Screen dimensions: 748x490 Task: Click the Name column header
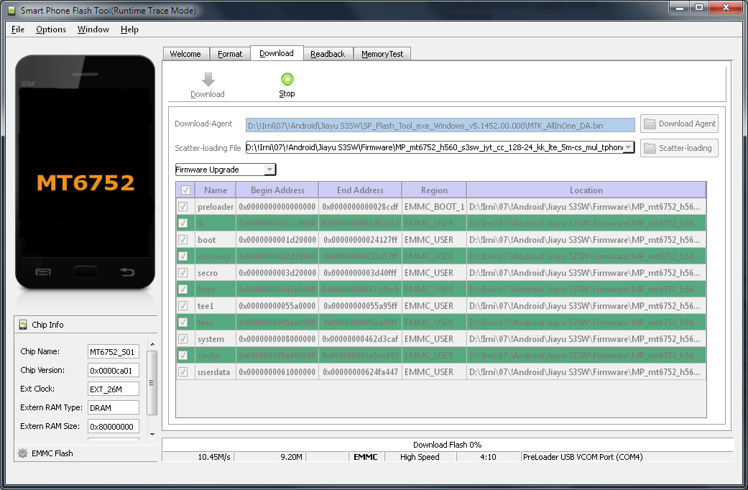216,190
